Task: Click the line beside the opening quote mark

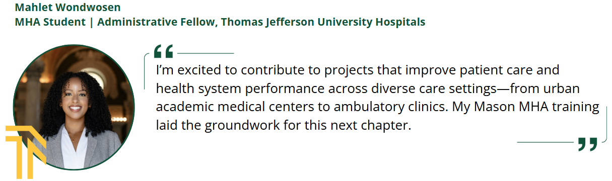Action: (206, 53)
